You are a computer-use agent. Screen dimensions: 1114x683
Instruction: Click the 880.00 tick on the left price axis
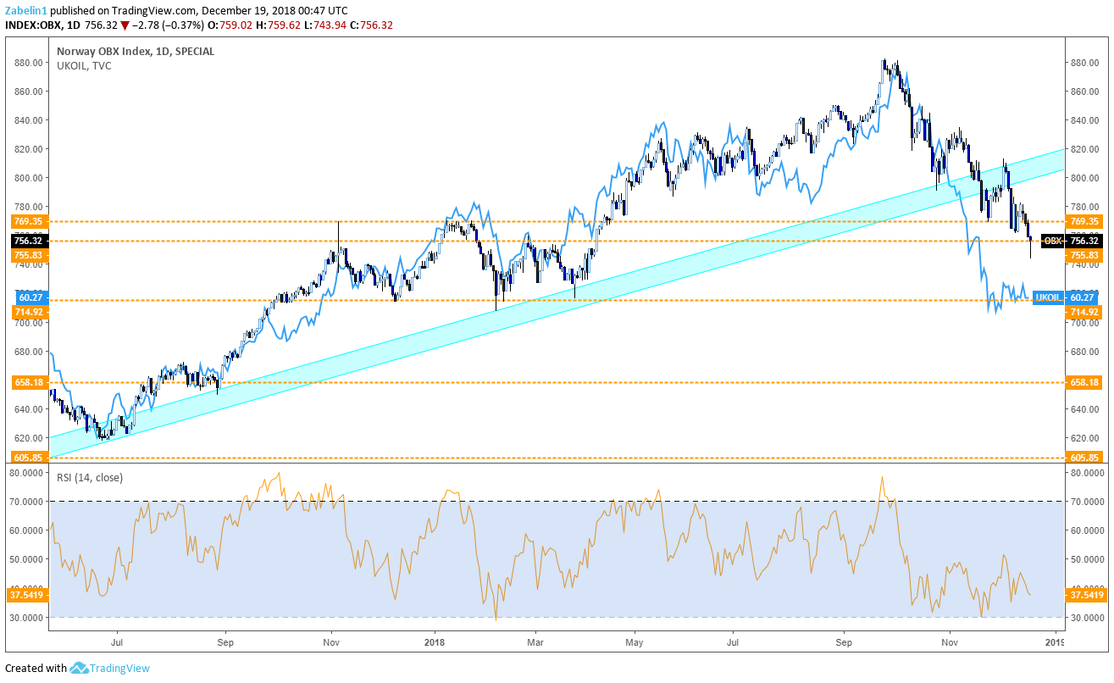[28, 63]
